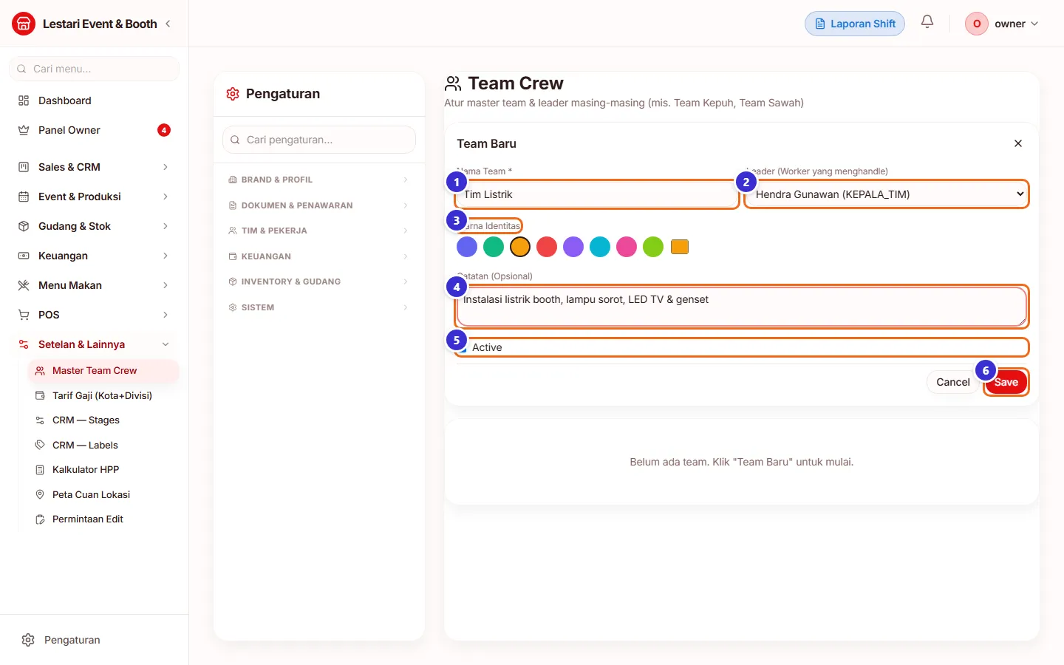Click the Kalkulator HPP calculator icon

(40, 470)
